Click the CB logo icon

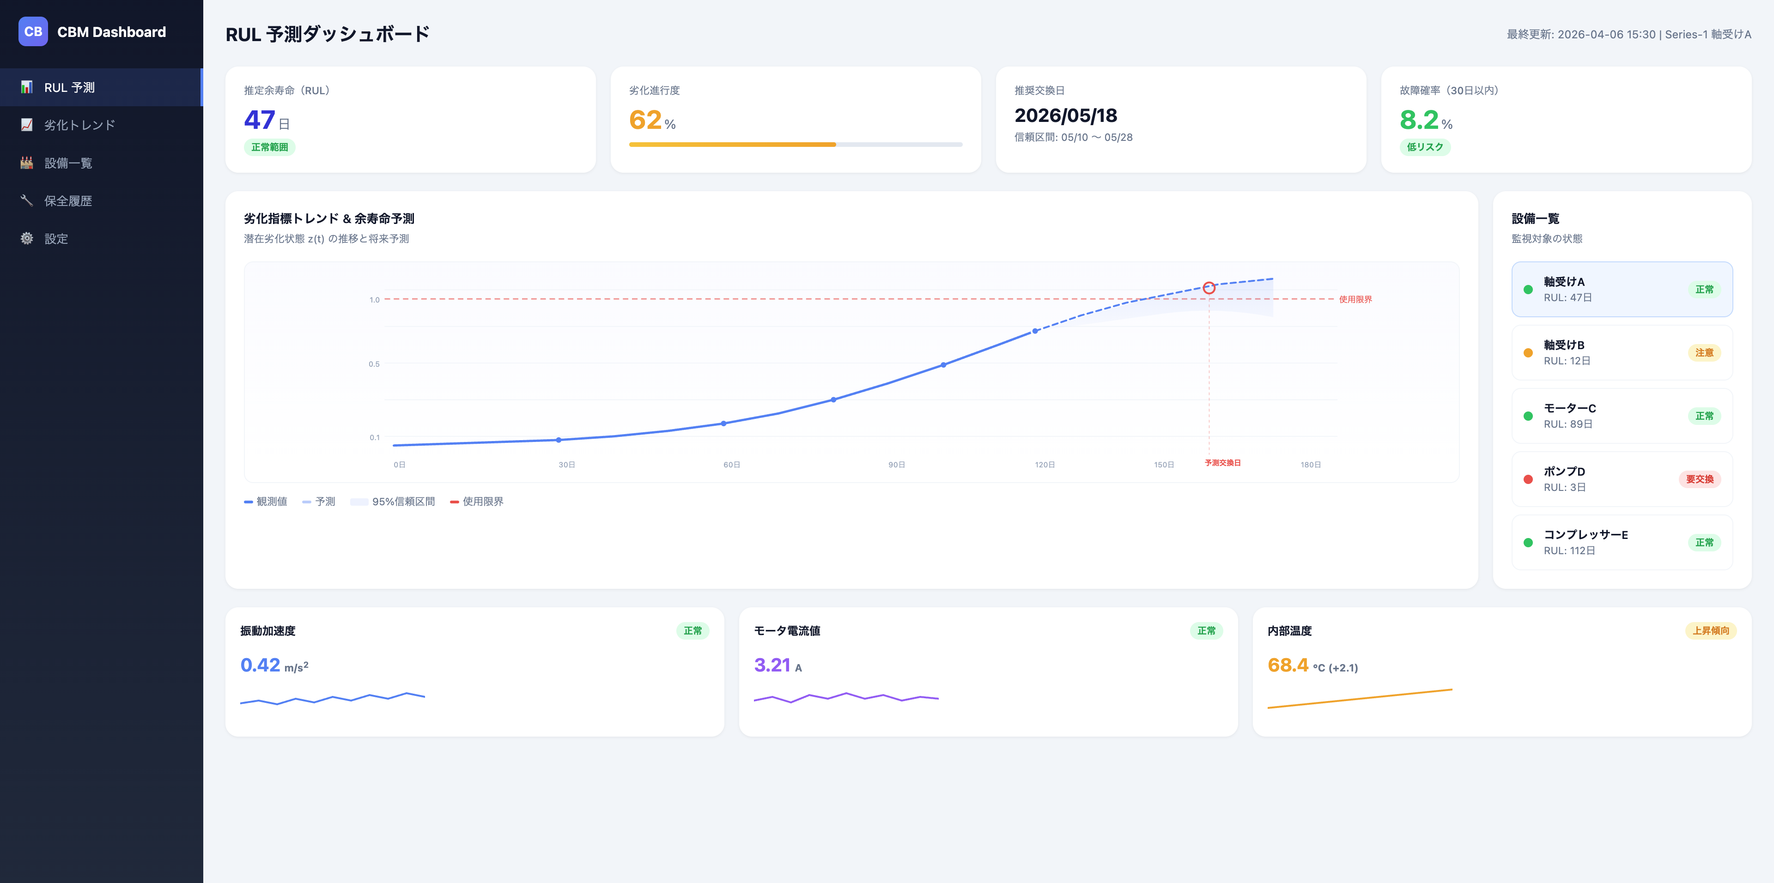[x=33, y=32]
